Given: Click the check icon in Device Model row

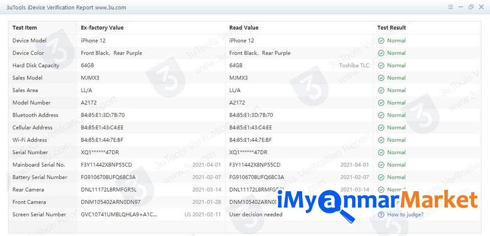Looking at the screenshot, I should coord(381,41).
